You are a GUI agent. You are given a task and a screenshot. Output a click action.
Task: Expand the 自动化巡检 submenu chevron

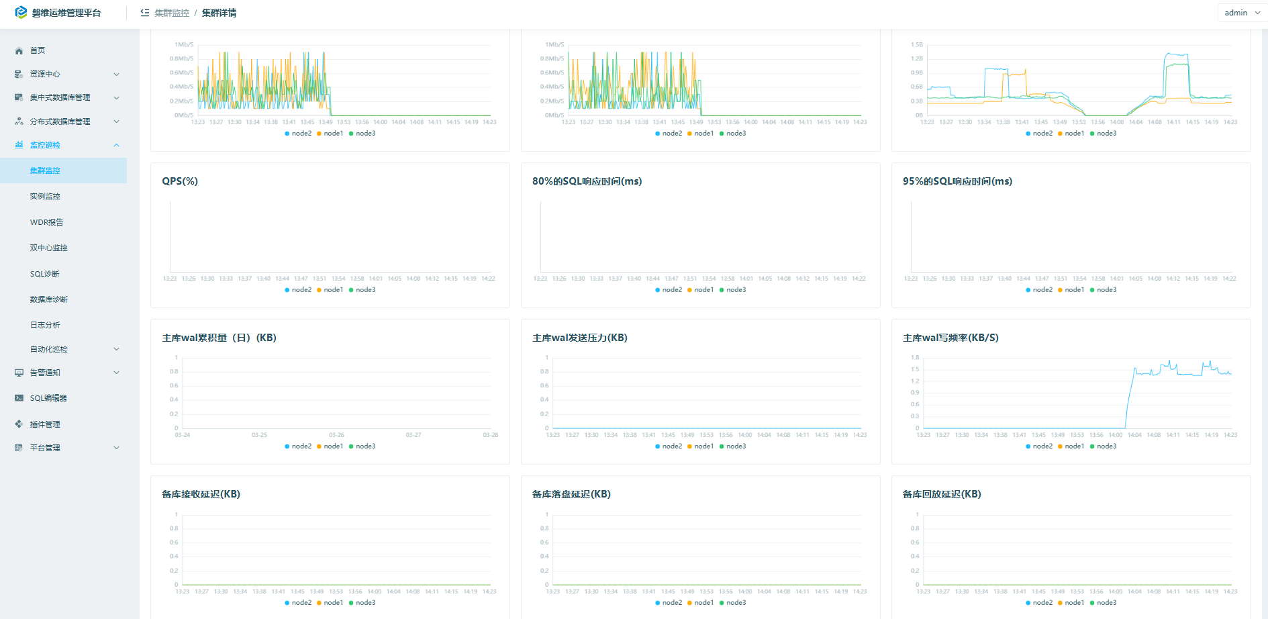click(117, 349)
